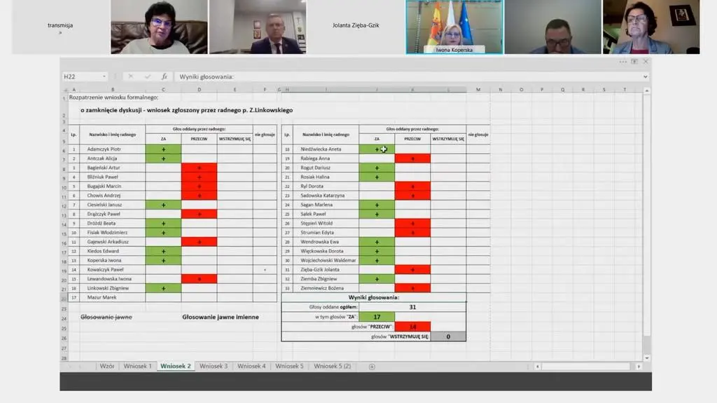Screen dimensions: 717x403
Task: Switch to the Wniosek 3 sheet tab
Action: [x=214, y=367]
